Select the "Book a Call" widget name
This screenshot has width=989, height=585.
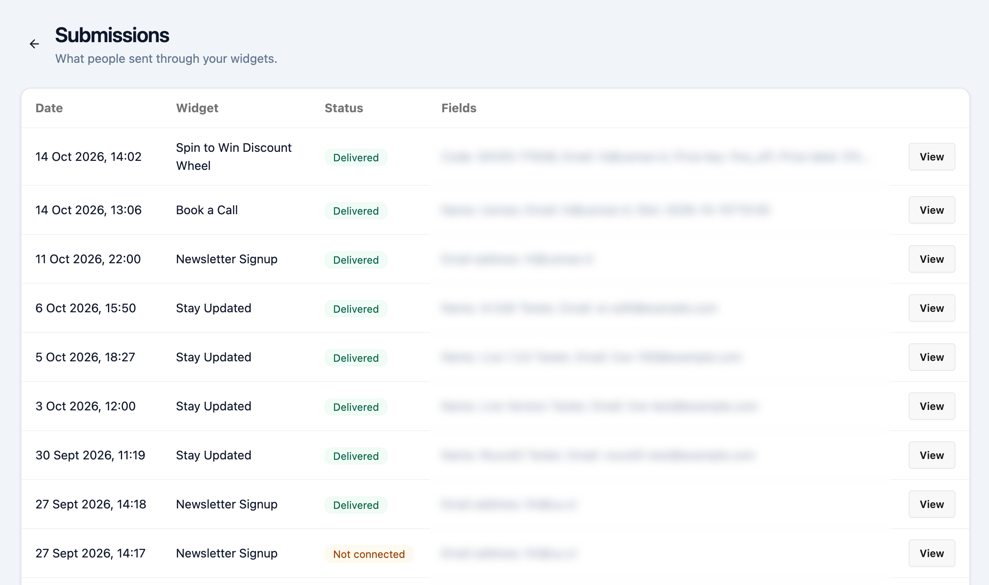tap(207, 210)
